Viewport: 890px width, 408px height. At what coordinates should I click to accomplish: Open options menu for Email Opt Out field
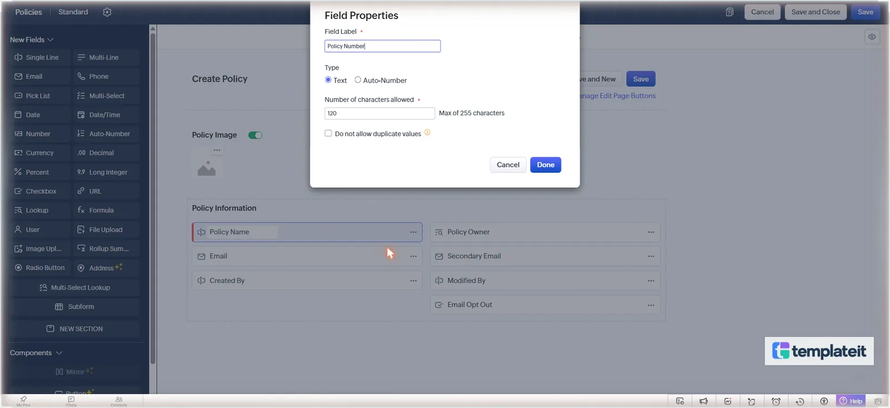pos(651,305)
